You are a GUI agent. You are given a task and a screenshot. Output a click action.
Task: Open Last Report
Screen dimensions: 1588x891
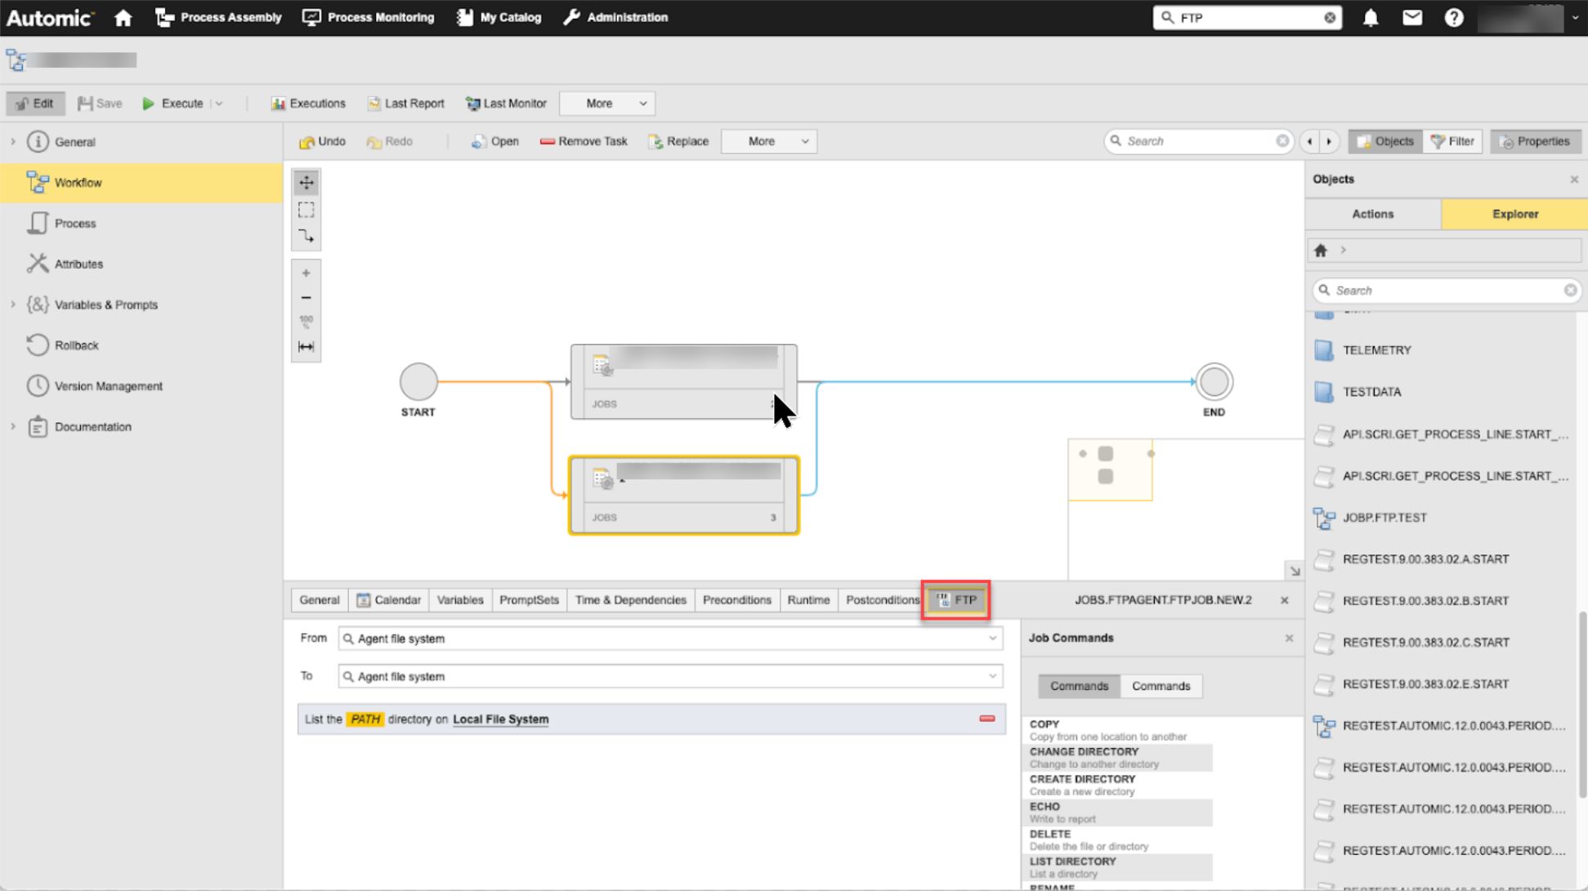click(x=406, y=104)
